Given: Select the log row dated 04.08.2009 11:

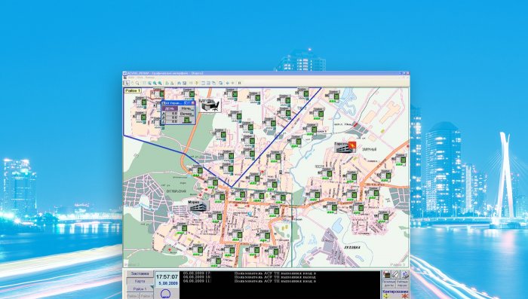Looking at the screenshot, I should (x=249, y=281).
